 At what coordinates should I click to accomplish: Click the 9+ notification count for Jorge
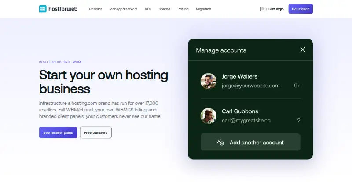[x=297, y=86]
